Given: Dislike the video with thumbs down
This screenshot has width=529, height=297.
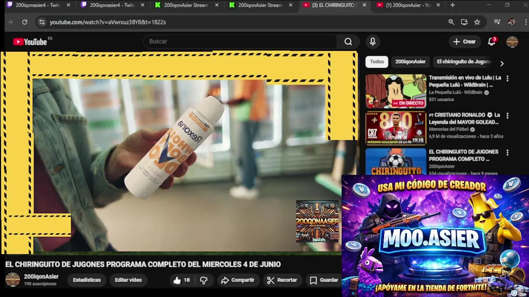Looking at the screenshot, I should coord(204,280).
